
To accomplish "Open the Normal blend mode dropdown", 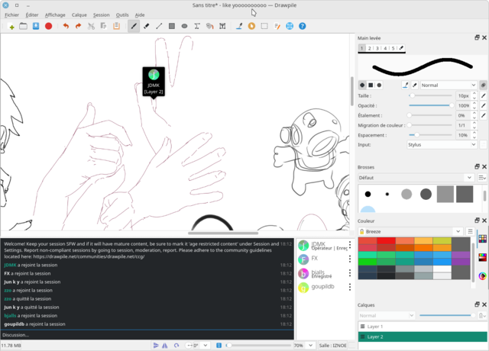I will tap(448, 85).
